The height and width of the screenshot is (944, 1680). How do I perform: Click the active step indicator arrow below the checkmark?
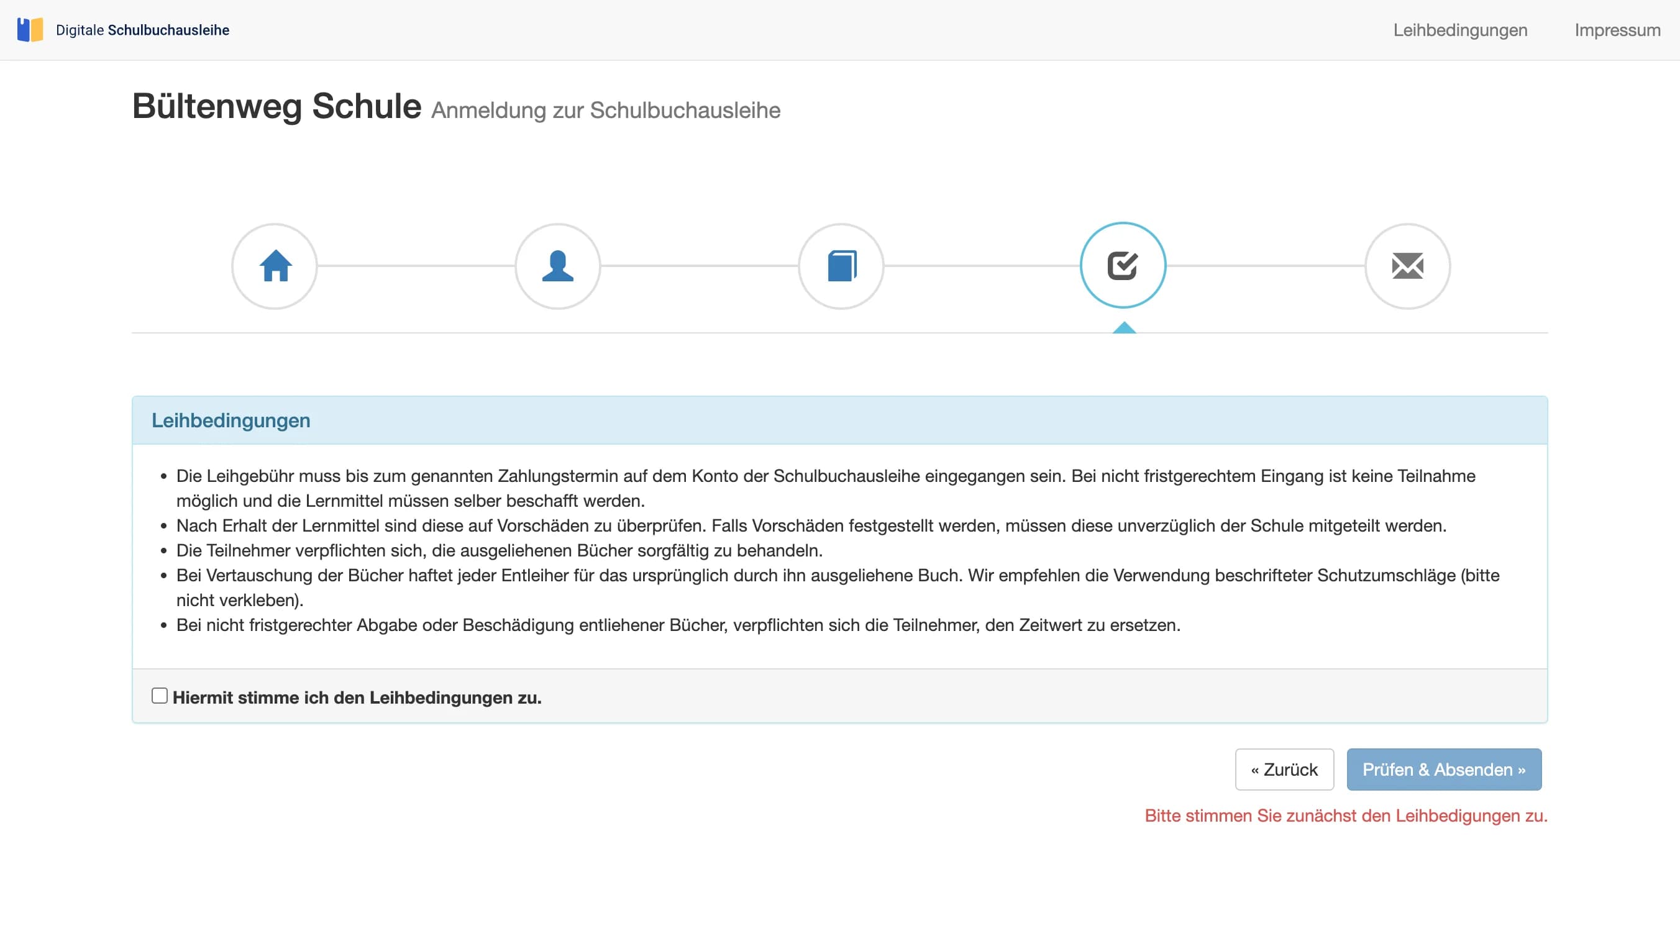click(1123, 328)
